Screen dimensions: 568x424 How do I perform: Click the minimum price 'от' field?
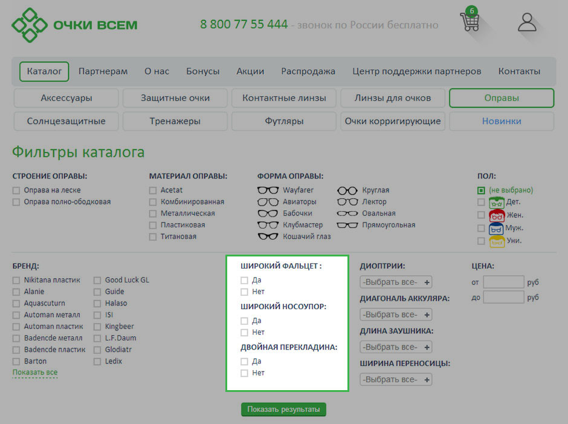pos(503,282)
